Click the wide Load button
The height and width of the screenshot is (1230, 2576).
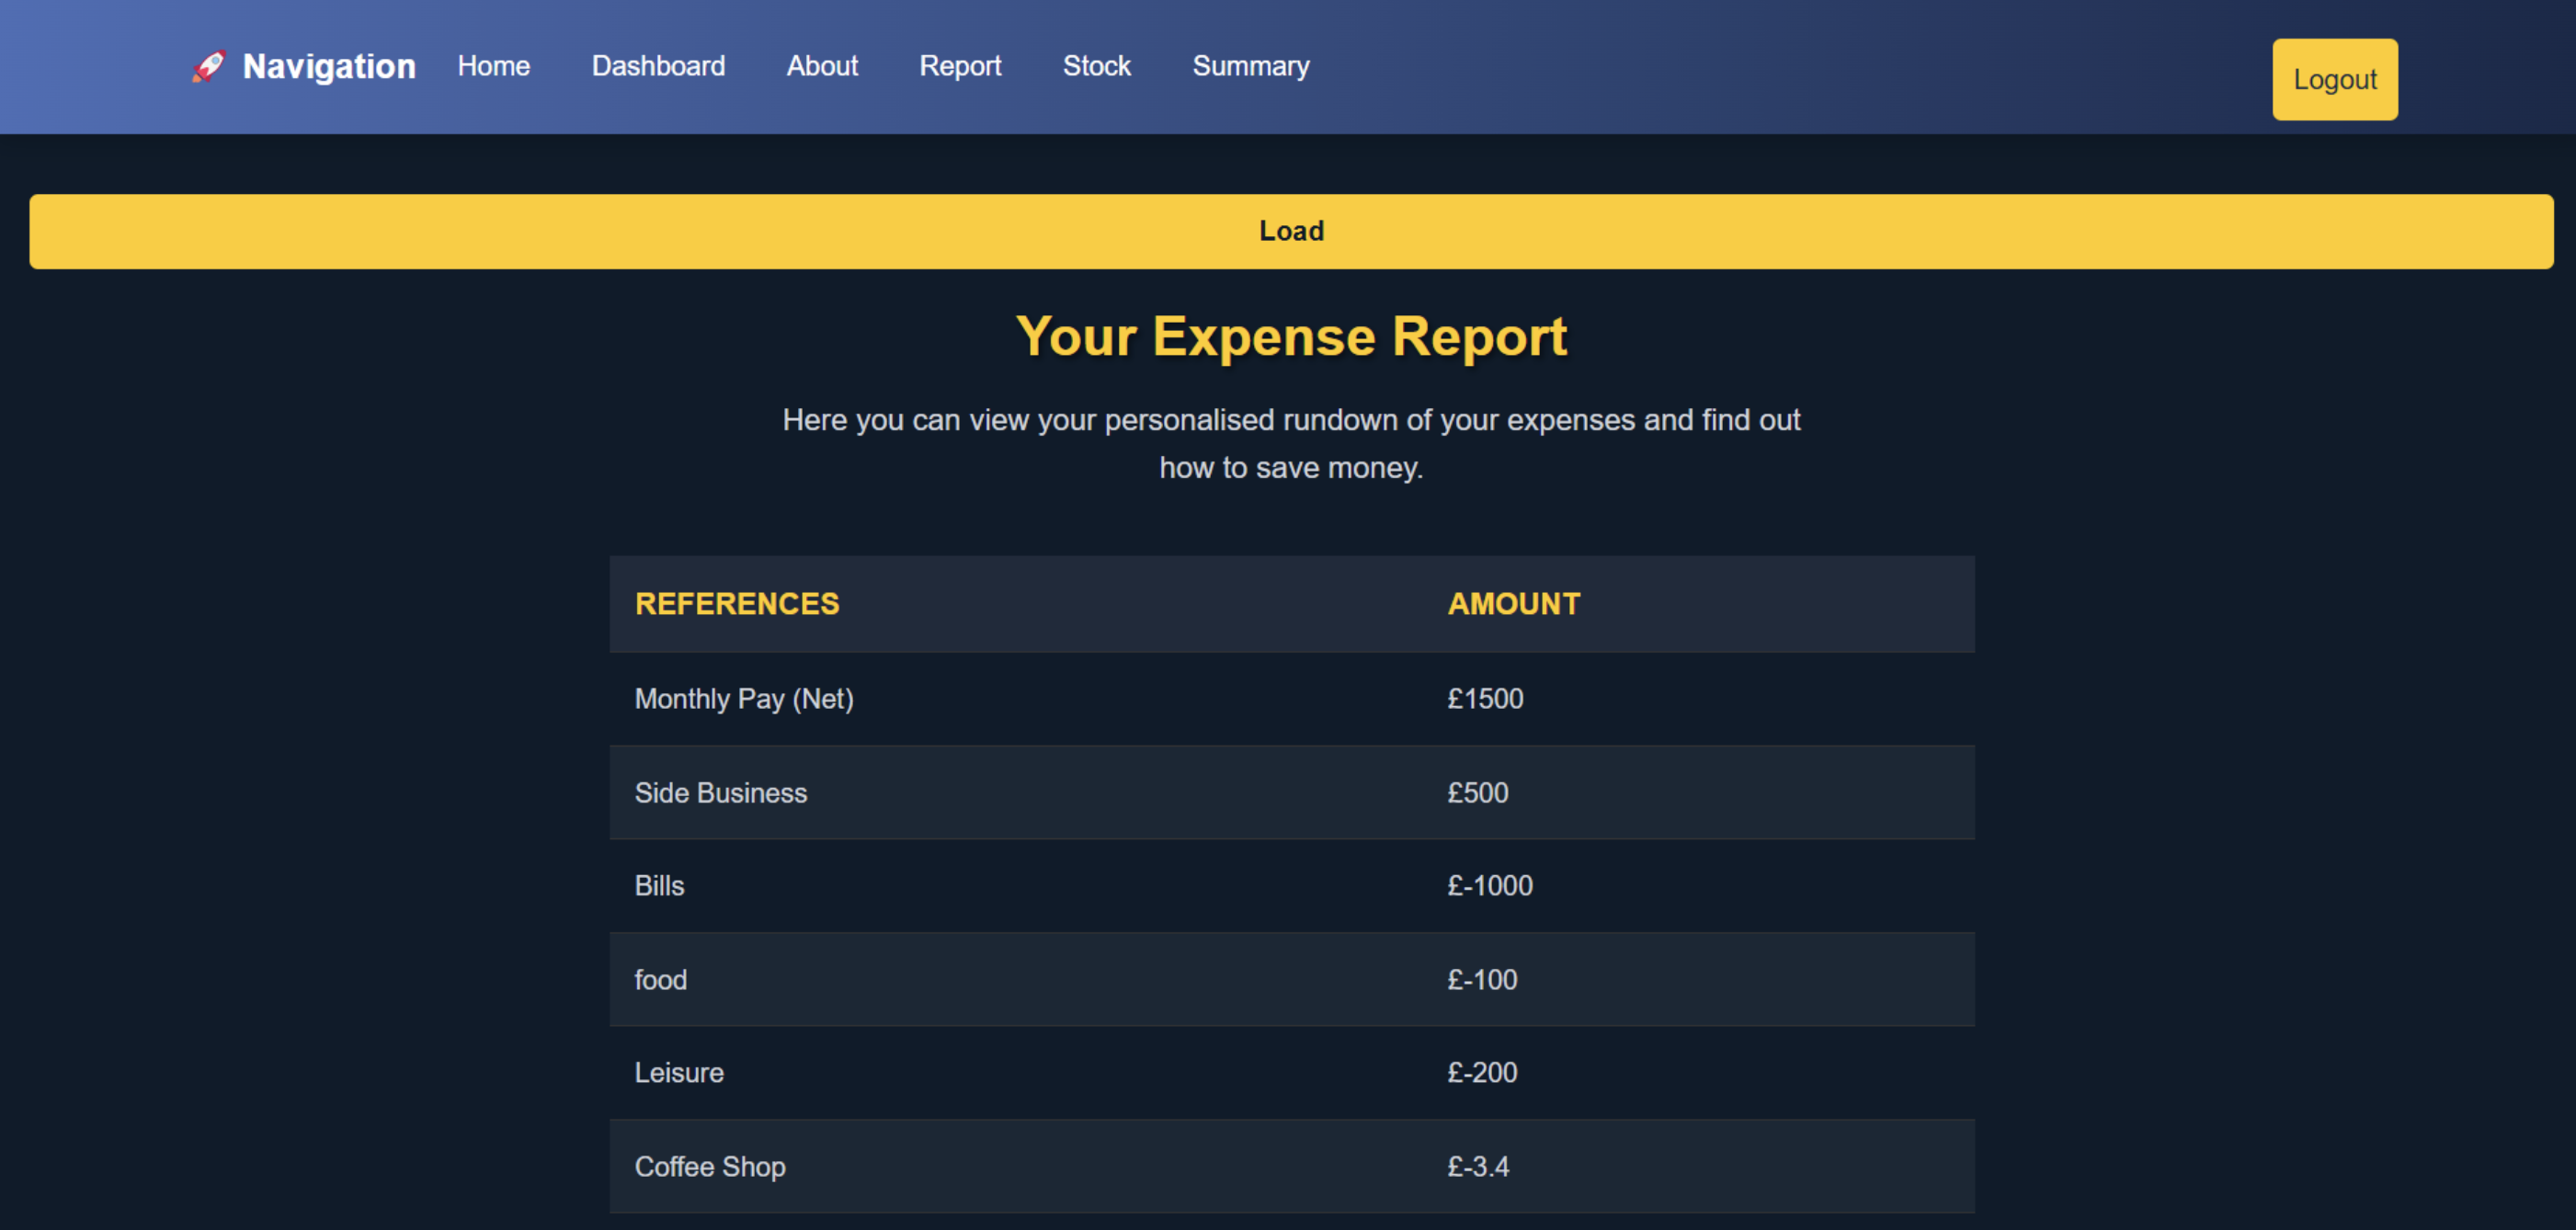pyautogui.click(x=1290, y=231)
